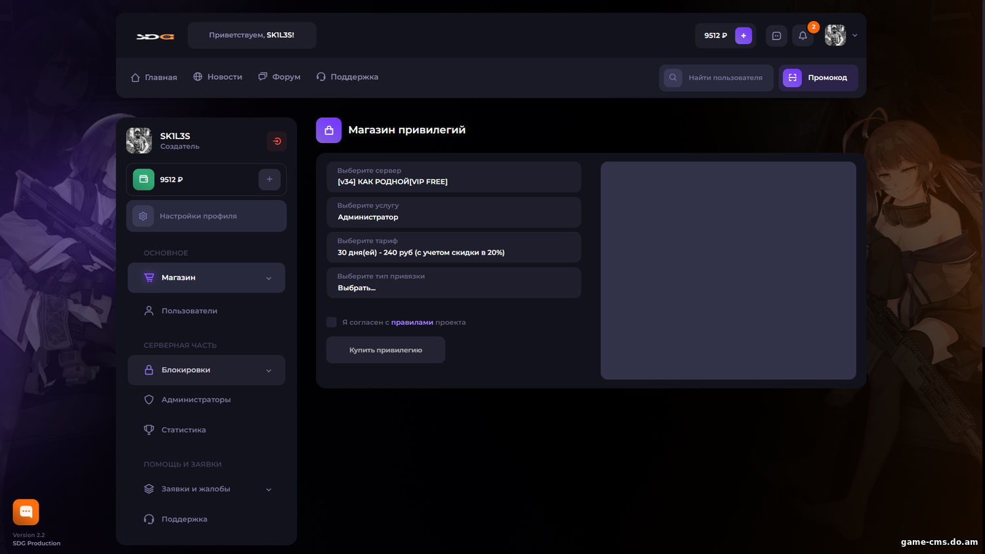Open the messages icon in header
The image size is (985, 554).
[x=776, y=35]
